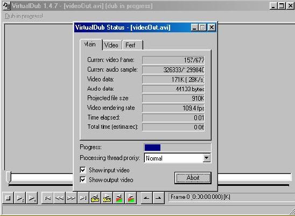
Task: Click the scan forward for scene change icon
Action: point(131,198)
